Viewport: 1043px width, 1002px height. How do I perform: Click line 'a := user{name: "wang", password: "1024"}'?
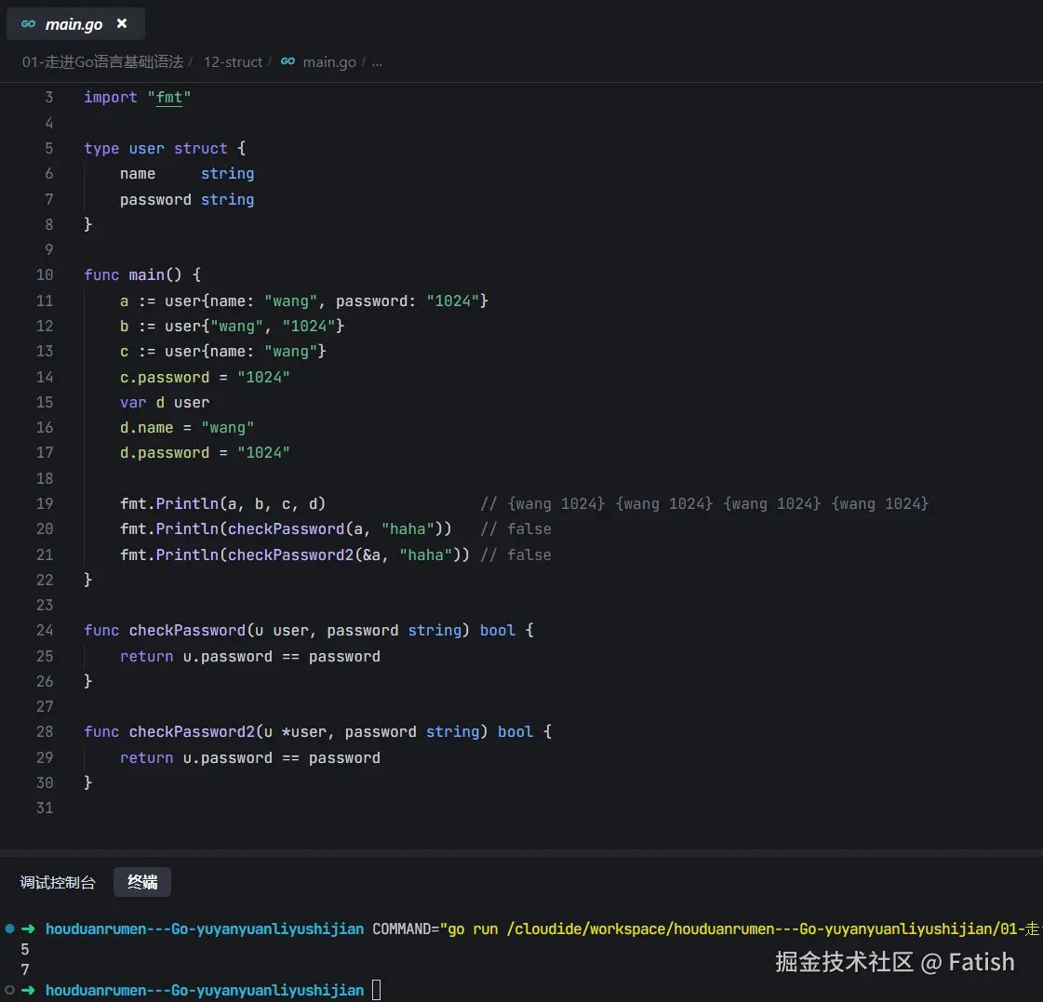pyautogui.click(x=304, y=301)
